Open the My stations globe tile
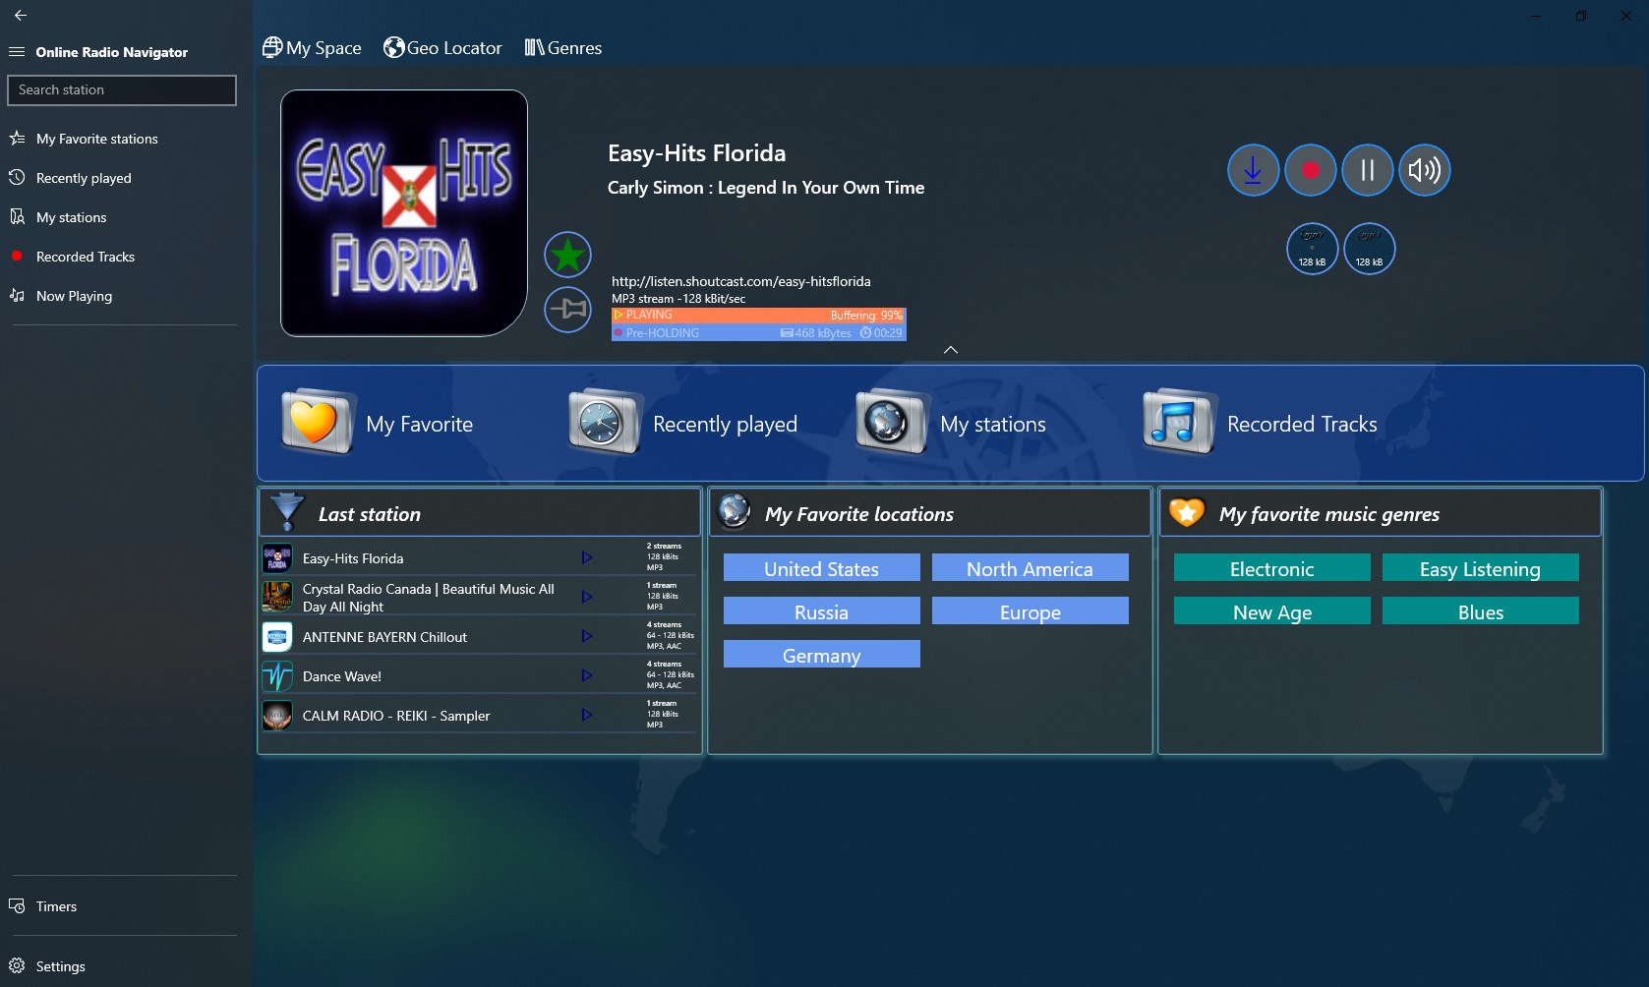 951,424
